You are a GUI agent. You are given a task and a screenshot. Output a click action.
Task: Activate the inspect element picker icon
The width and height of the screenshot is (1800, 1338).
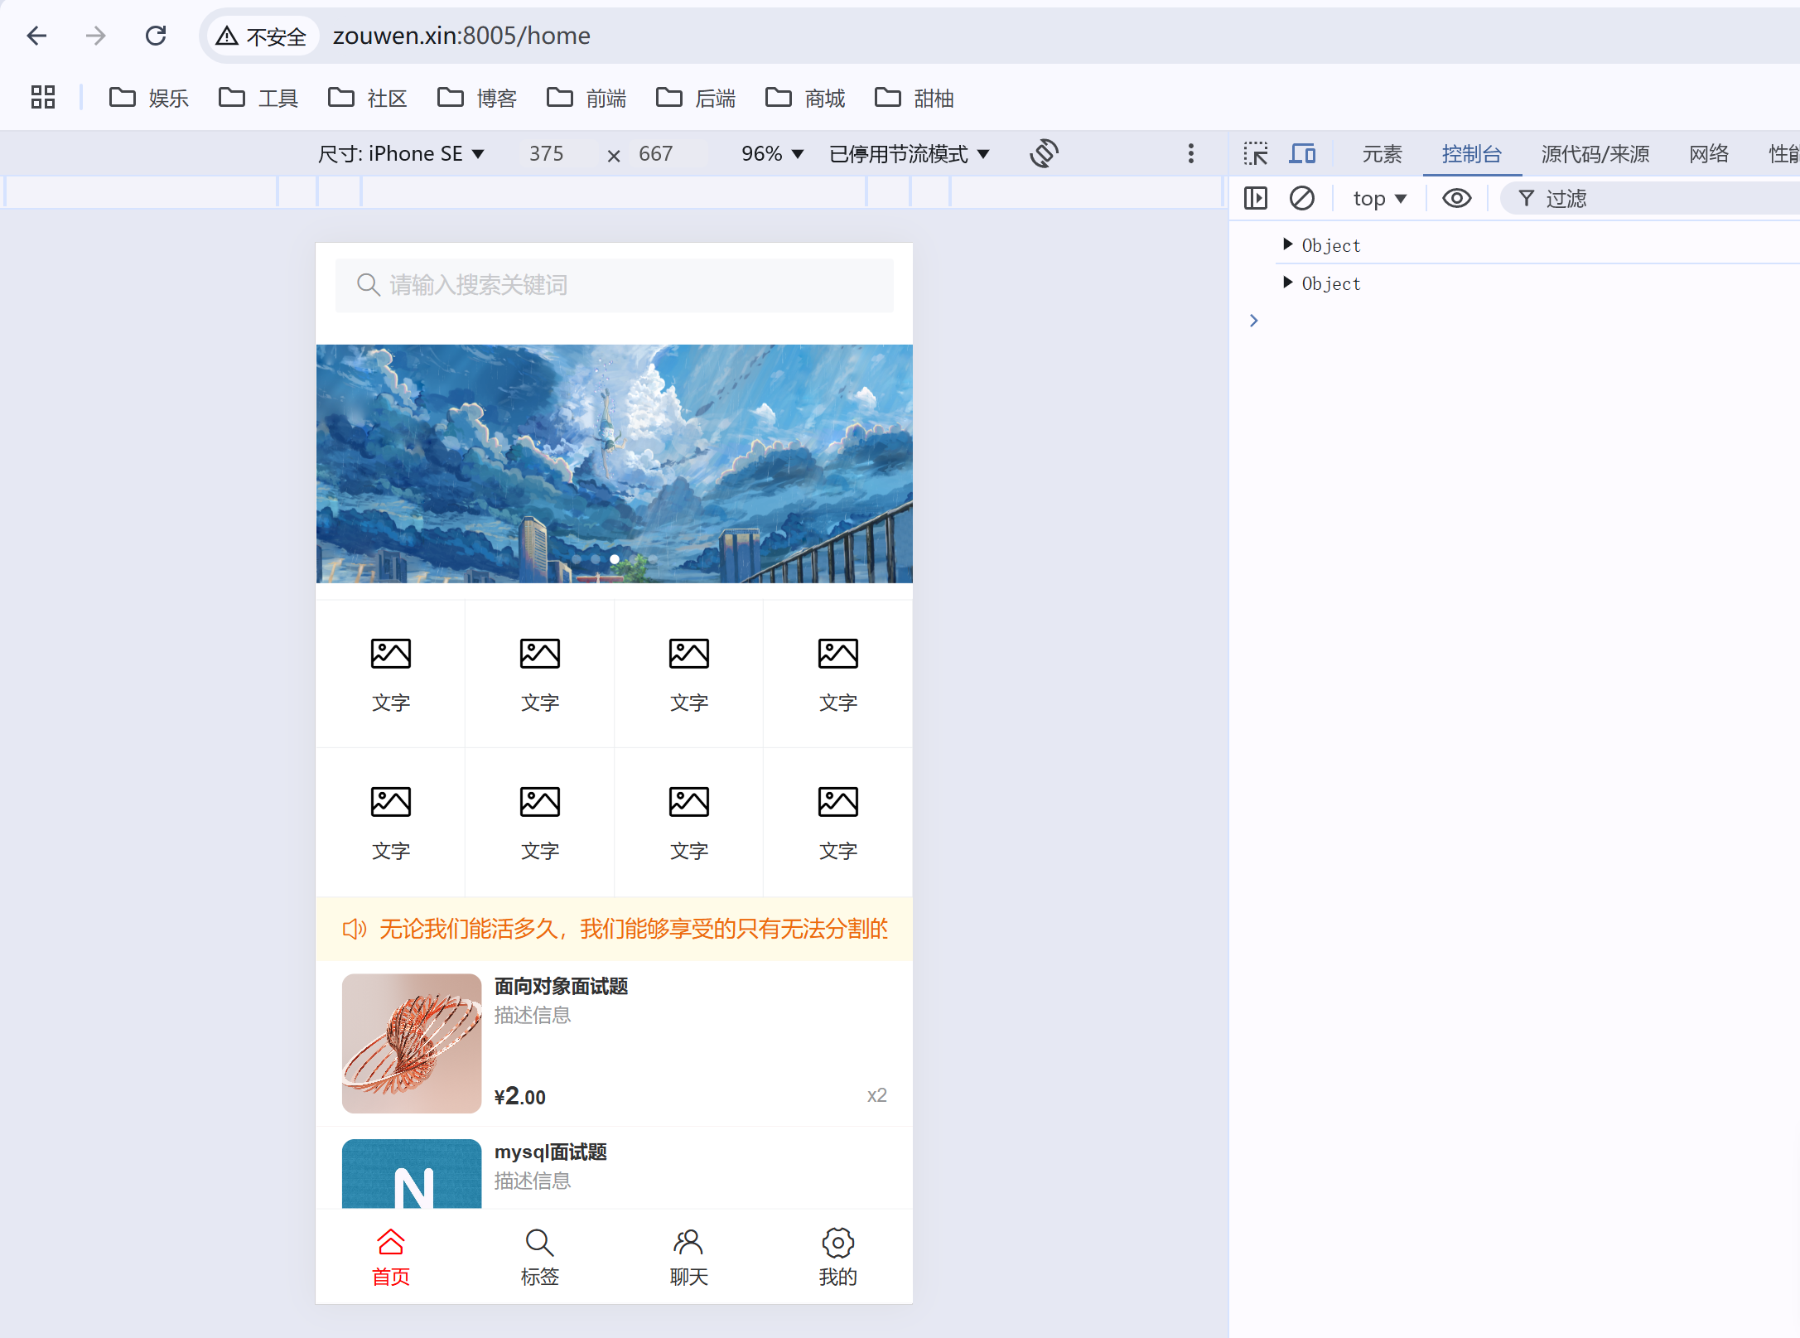coord(1256,154)
